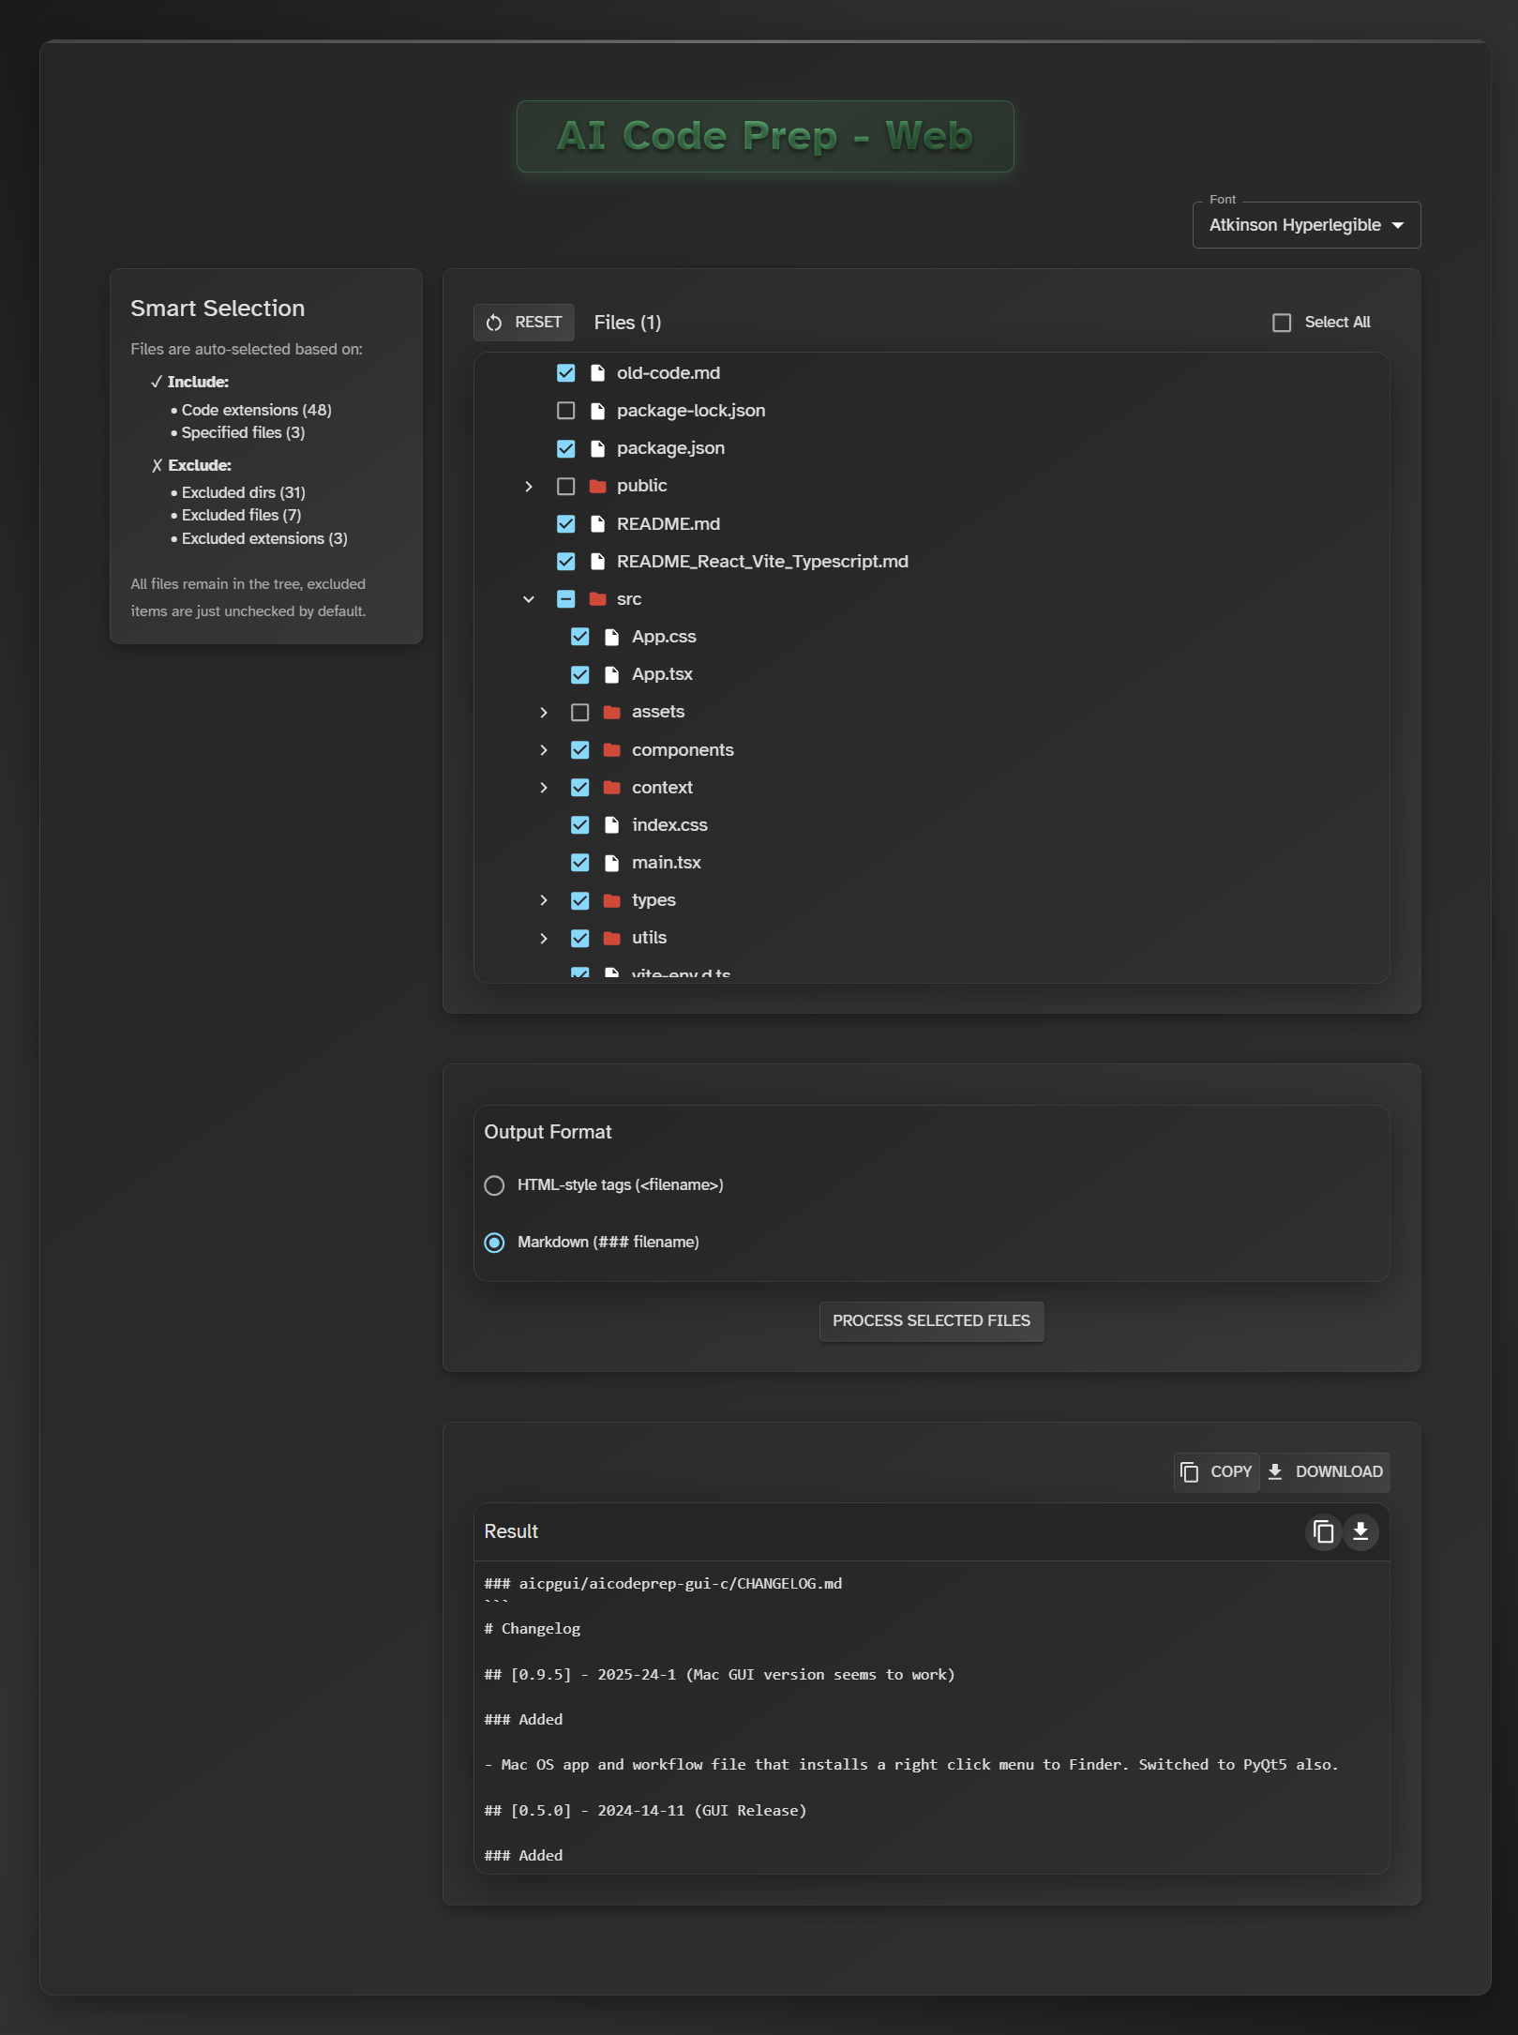This screenshot has height=2035, width=1518.
Task: Check the package-lock.json checkbox
Action: tap(565, 411)
